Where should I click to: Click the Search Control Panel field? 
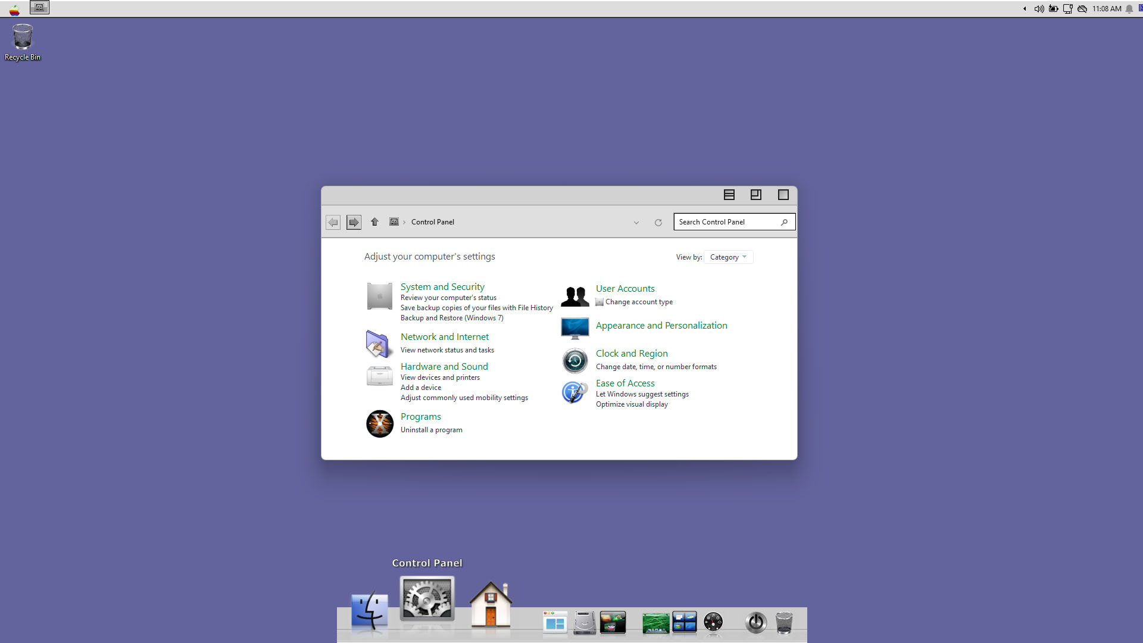(x=727, y=222)
